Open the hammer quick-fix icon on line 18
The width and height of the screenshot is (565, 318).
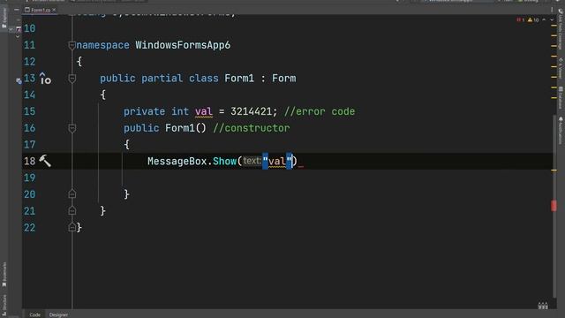[x=45, y=161]
